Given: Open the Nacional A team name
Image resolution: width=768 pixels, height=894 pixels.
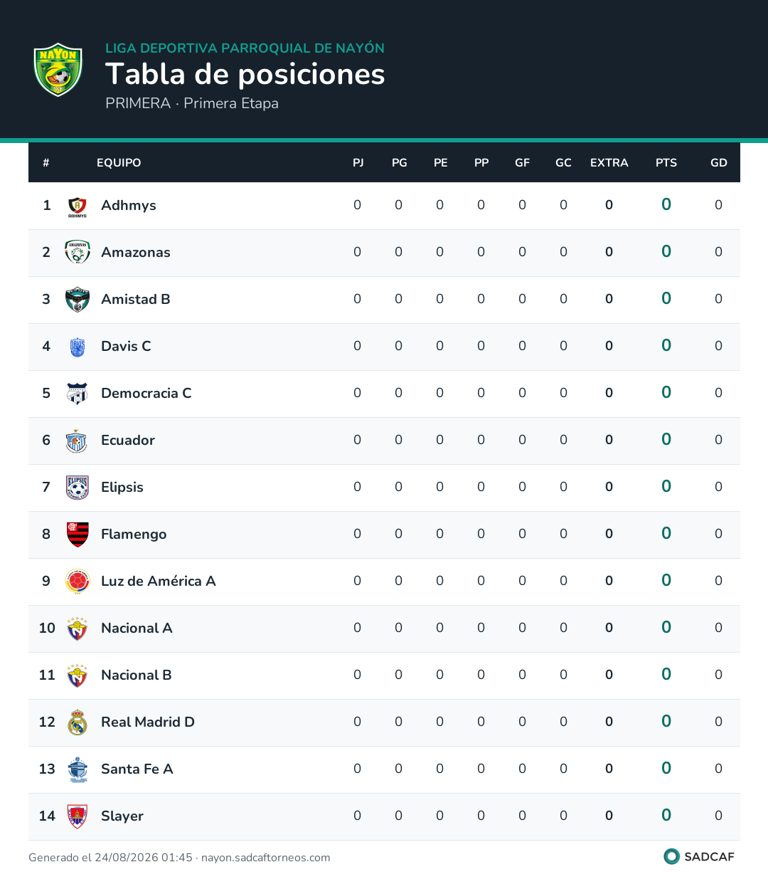Looking at the screenshot, I should point(137,628).
